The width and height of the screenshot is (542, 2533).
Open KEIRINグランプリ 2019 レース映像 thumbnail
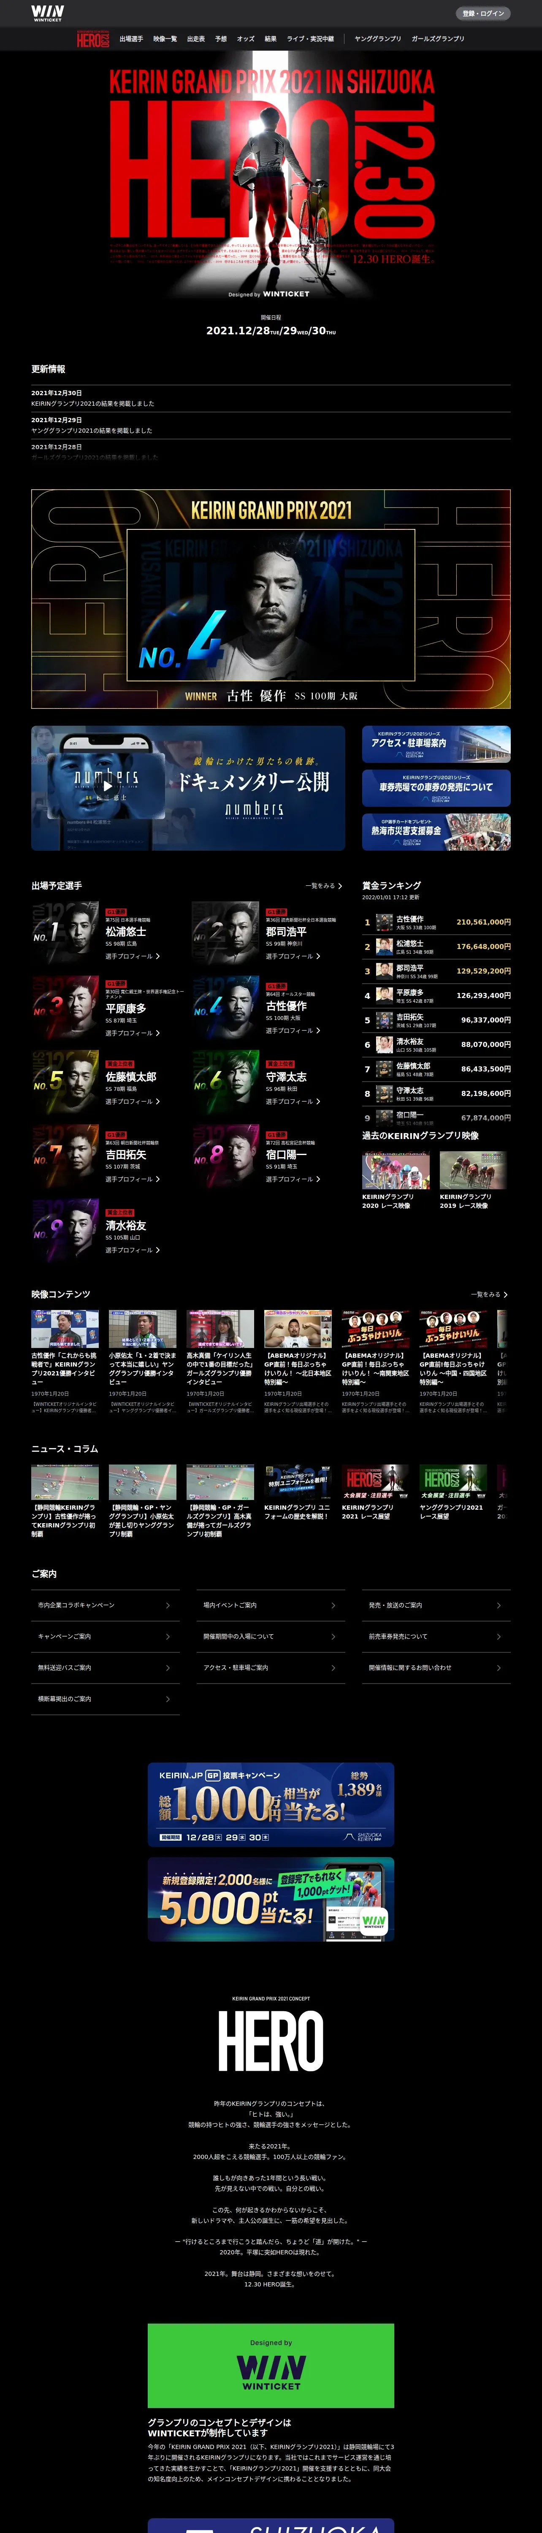pos(473,1170)
